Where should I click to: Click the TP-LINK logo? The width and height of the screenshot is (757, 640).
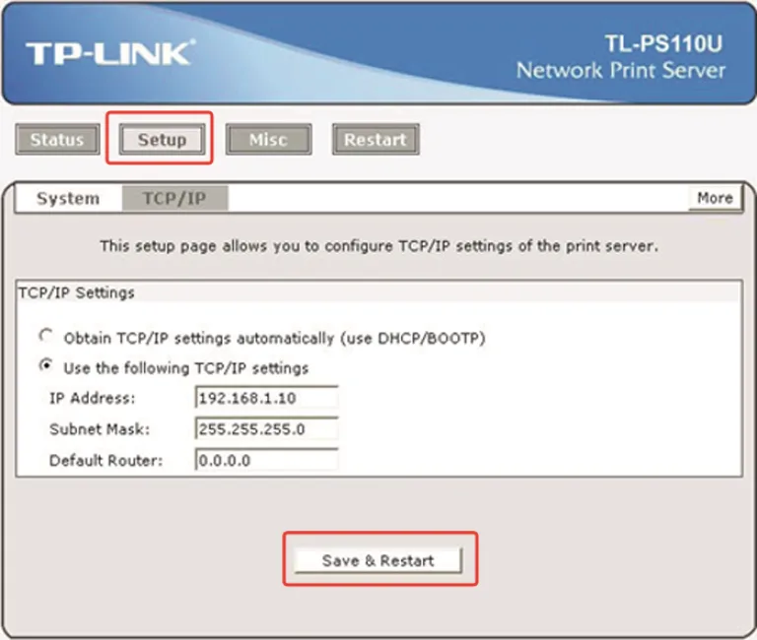click(x=110, y=52)
